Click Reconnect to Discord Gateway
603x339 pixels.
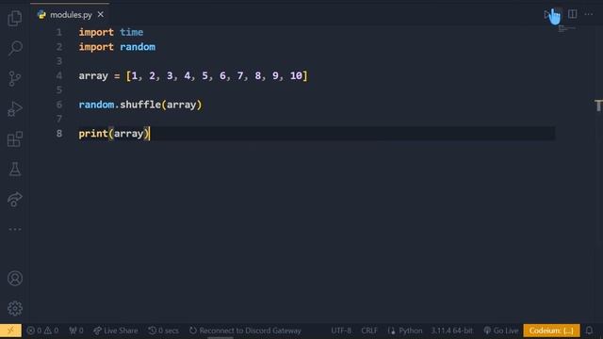pos(245,331)
